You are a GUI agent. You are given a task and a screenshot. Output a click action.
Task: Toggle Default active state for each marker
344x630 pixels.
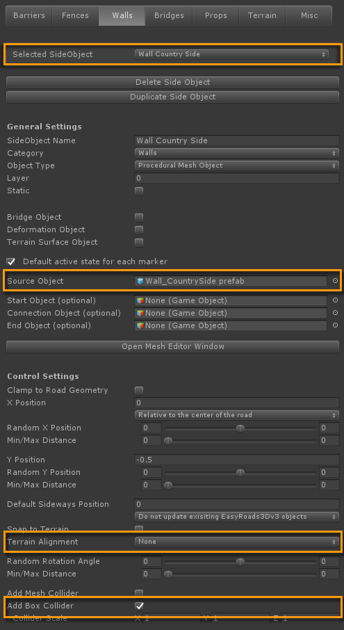11,261
